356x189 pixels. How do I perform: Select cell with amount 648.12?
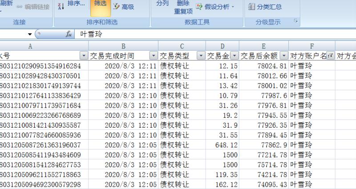[x=222, y=145]
